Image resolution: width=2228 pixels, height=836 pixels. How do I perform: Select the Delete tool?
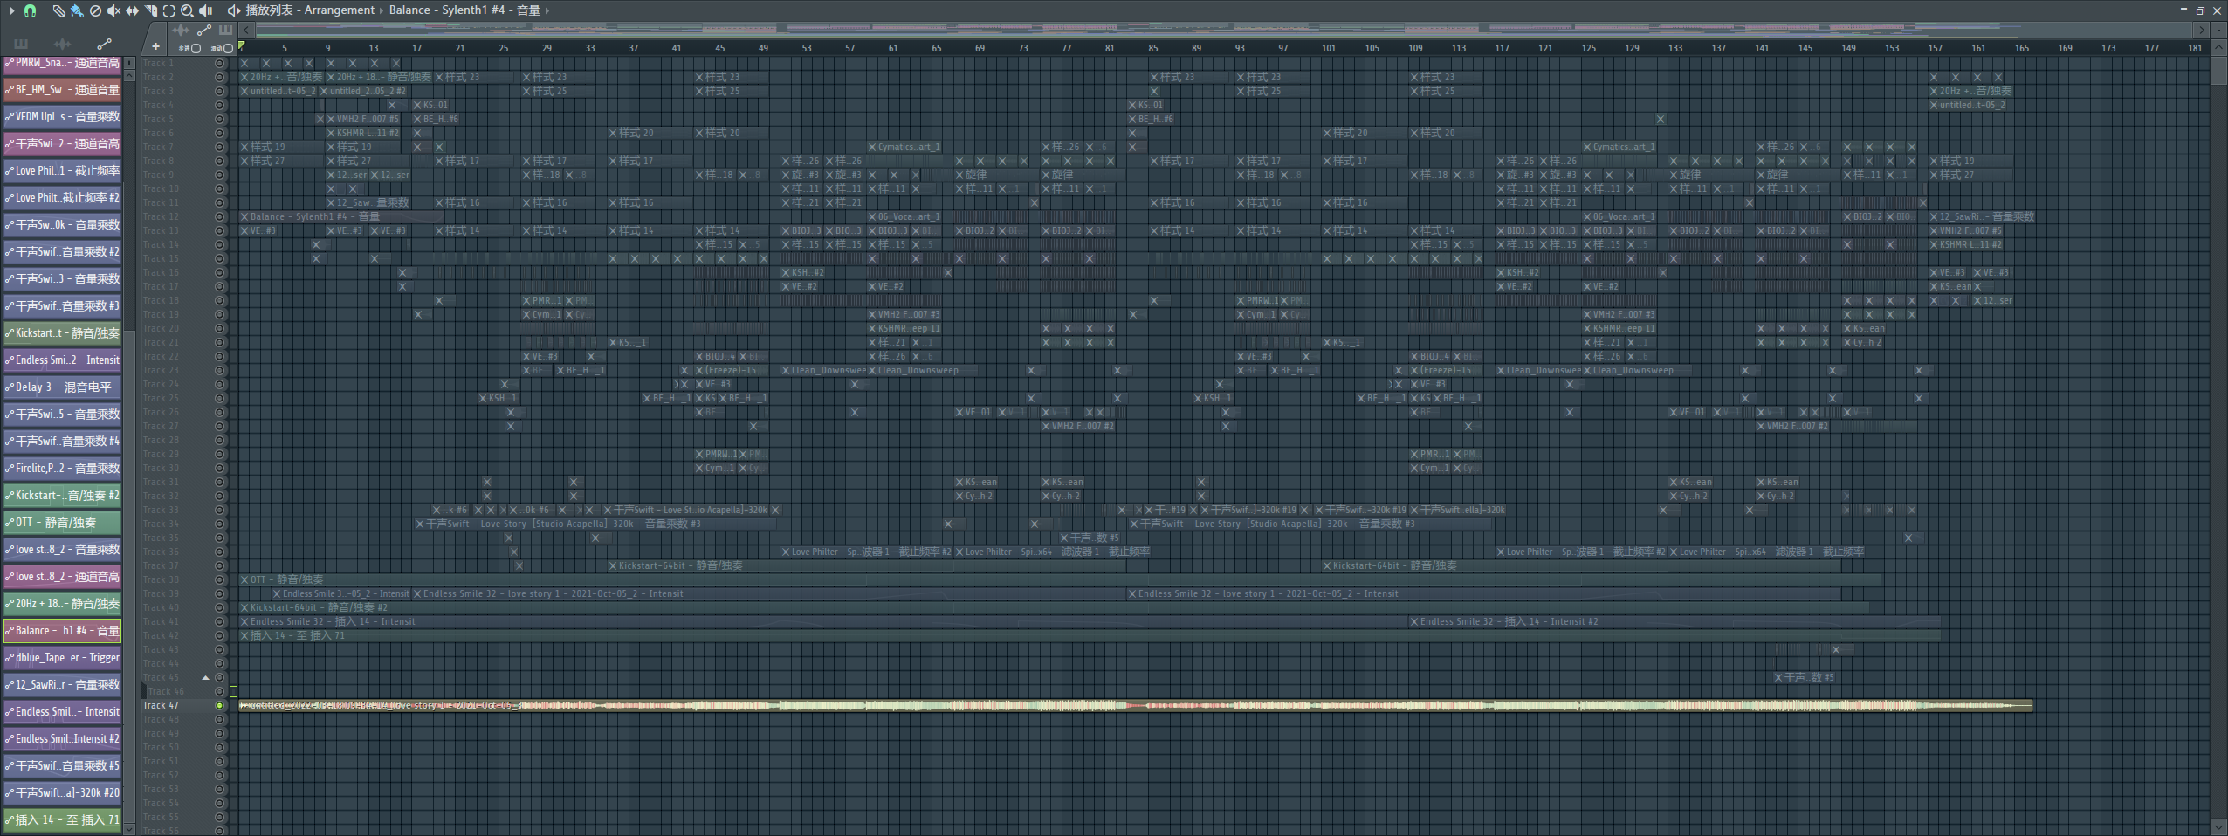click(95, 10)
